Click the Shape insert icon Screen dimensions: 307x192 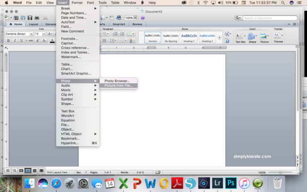pyautogui.click(x=252, y=36)
